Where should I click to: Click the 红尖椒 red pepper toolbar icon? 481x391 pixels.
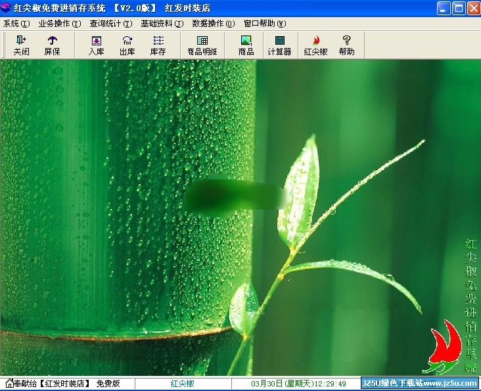click(x=315, y=45)
